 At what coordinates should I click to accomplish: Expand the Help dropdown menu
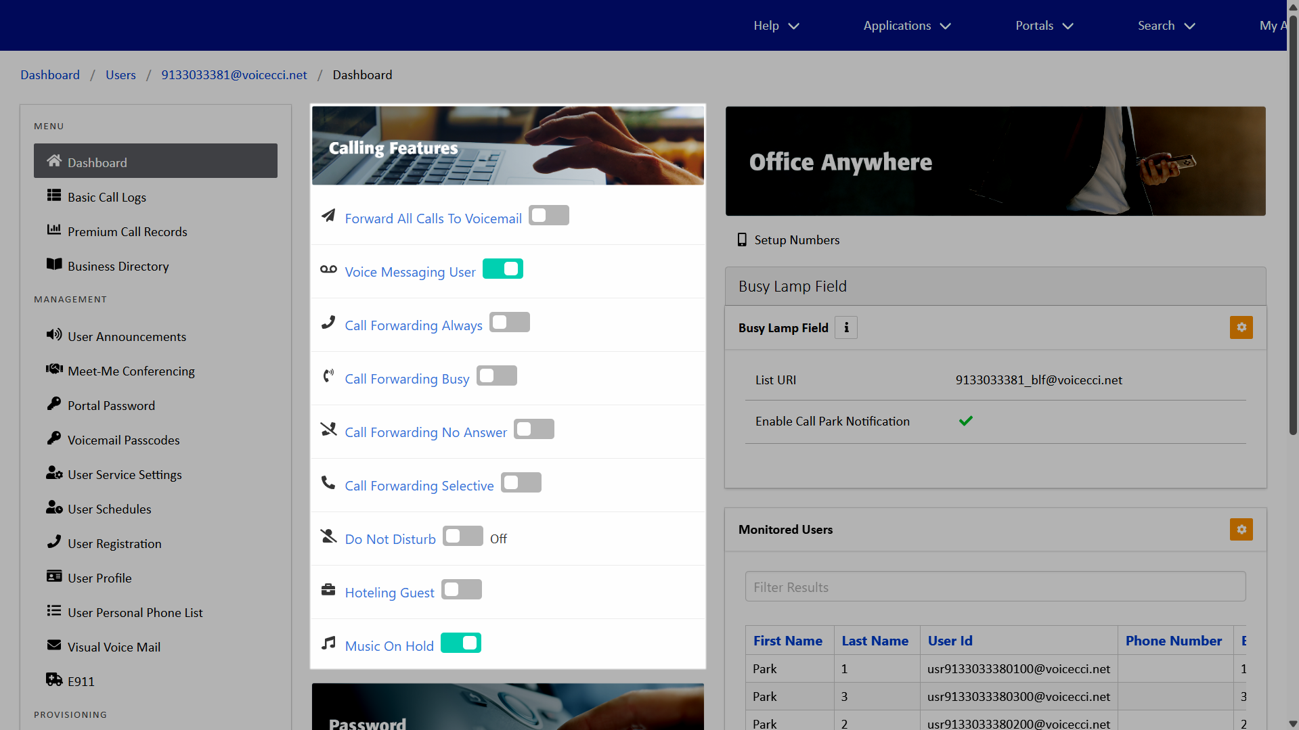point(776,26)
